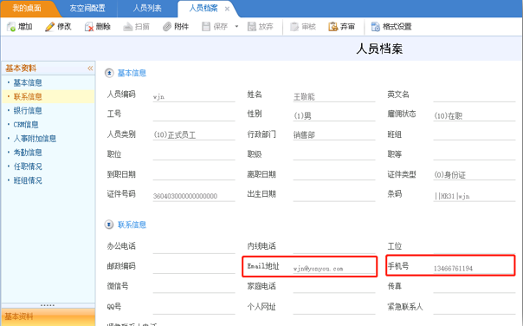Click the 行政部门 field showing 销售部
The image size is (523, 326).
click(x=334, y=134)
